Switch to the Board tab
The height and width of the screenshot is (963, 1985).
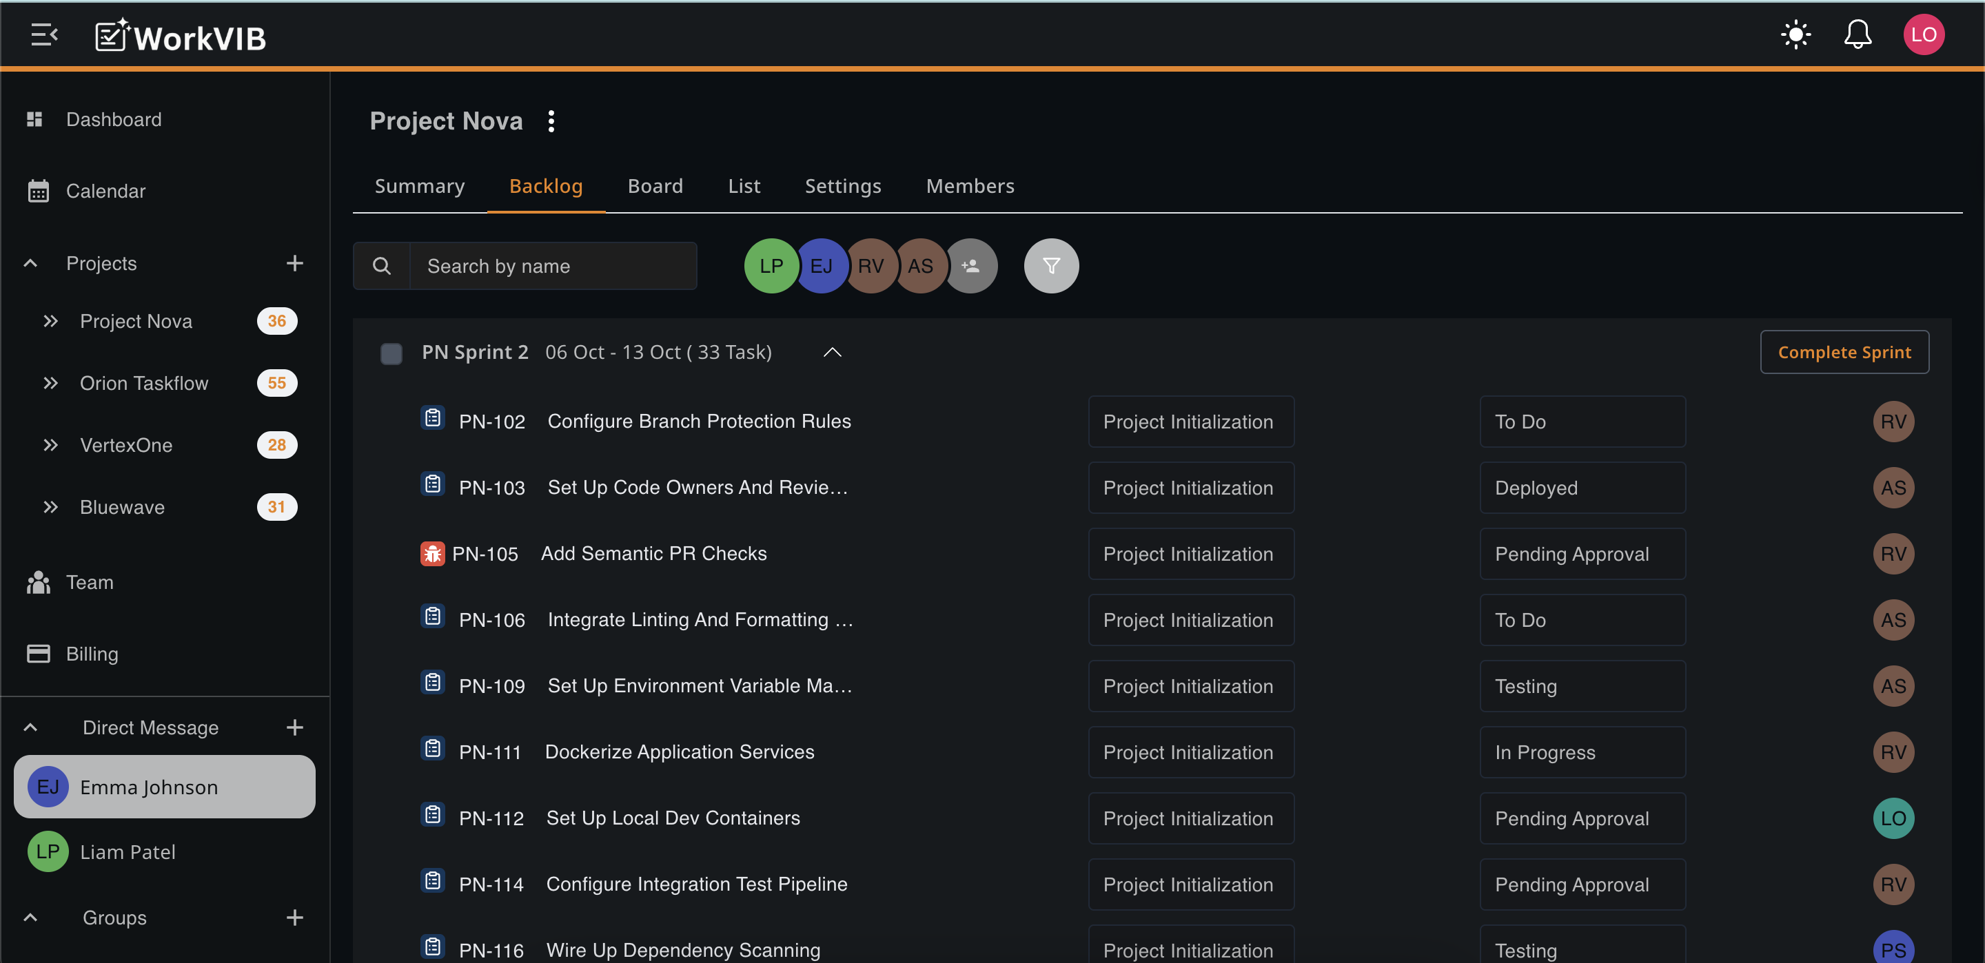tap(655, 186)
